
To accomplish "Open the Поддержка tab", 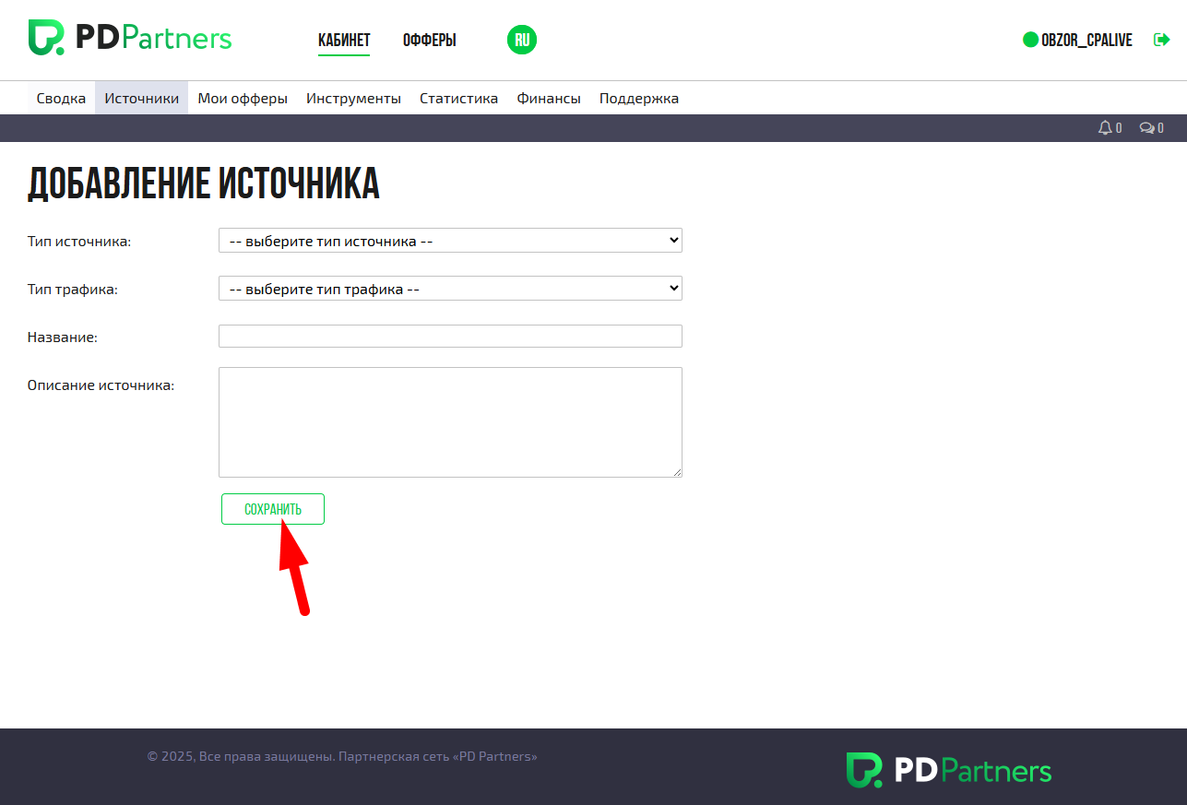I will click(x=639, y=98).
